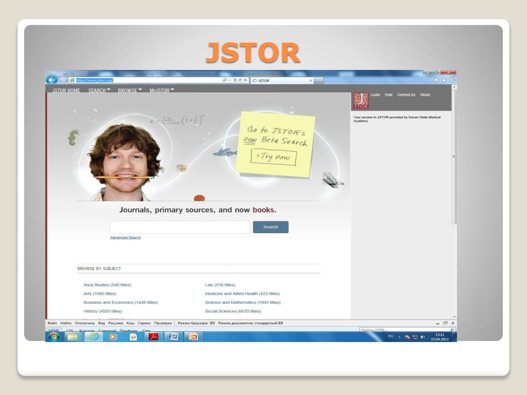Image resolution: width=527 pixels, height=395 pixels.
Task: Open the Вид menu in developer tools
Action: pyautogui.click(x=101, y=323)
